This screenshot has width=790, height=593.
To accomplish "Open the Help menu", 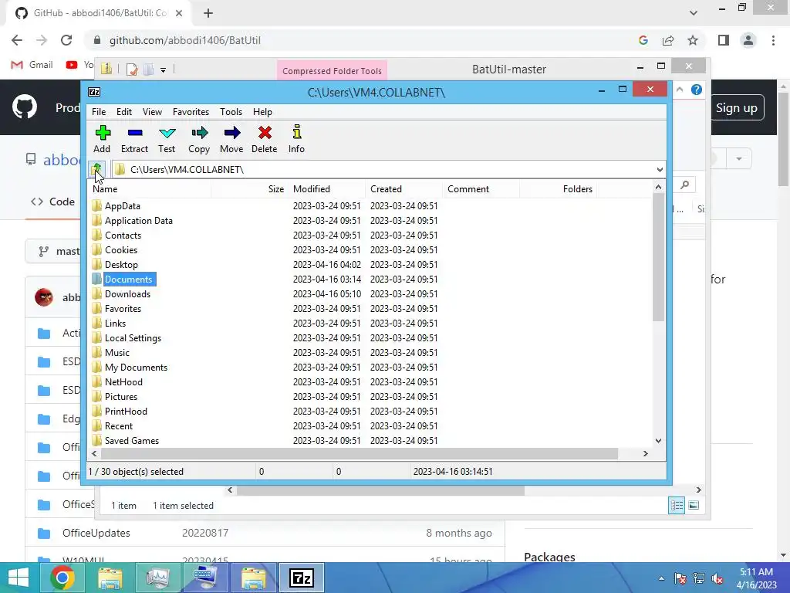I will tap(262, 112).
